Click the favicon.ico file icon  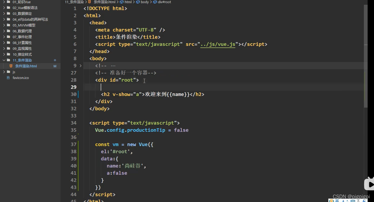pos(8,78)
